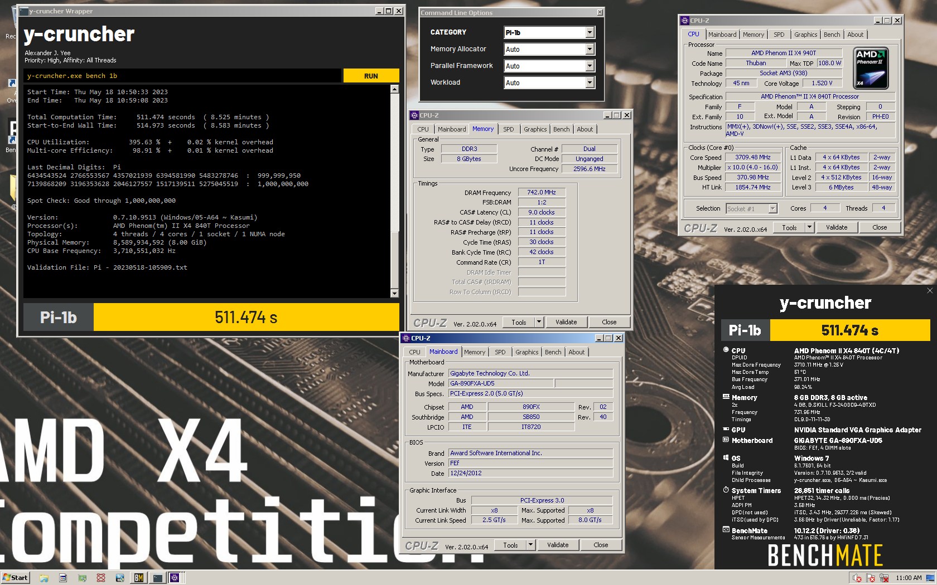937x585 pixels.
Task: Open Tools dropdown arrow in CPU-Z CPU window
Action: tap(809, 227)
